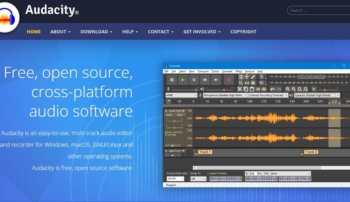Click the Cut scissors icon

(x=240, y=89)
